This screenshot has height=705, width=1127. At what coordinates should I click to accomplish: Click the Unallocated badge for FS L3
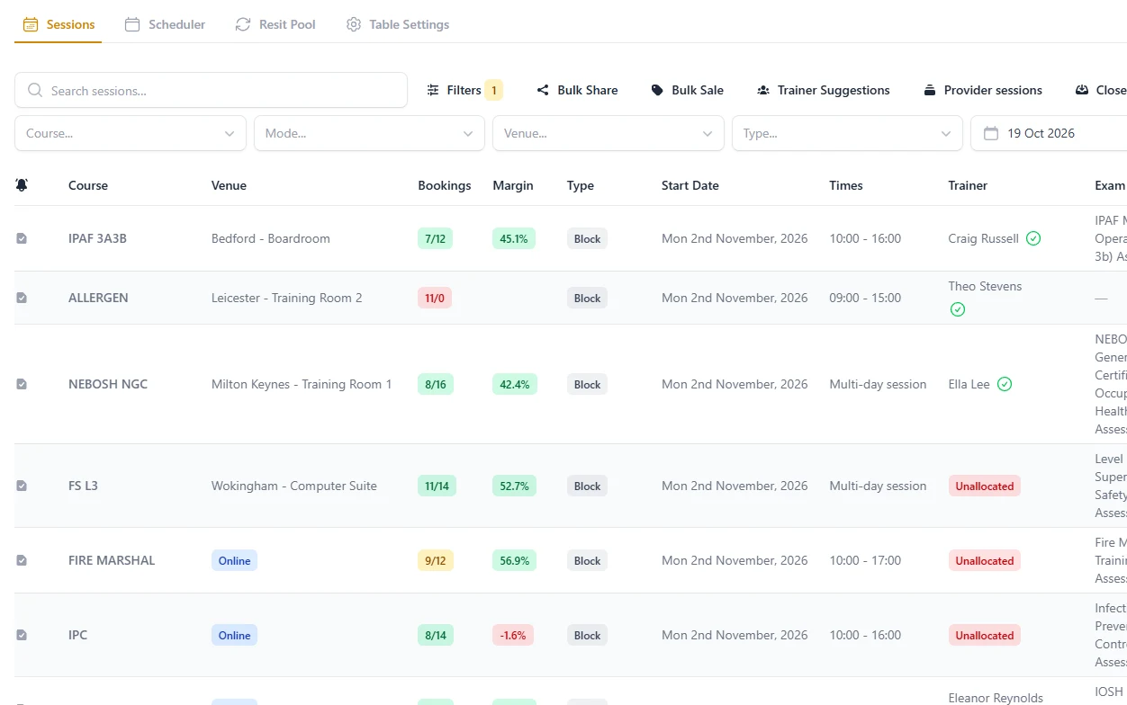[984, 486]
